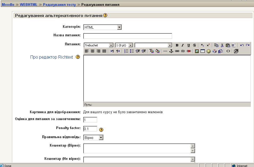
Task: Set text direction left-to-right
Action: tap(112, 51)
